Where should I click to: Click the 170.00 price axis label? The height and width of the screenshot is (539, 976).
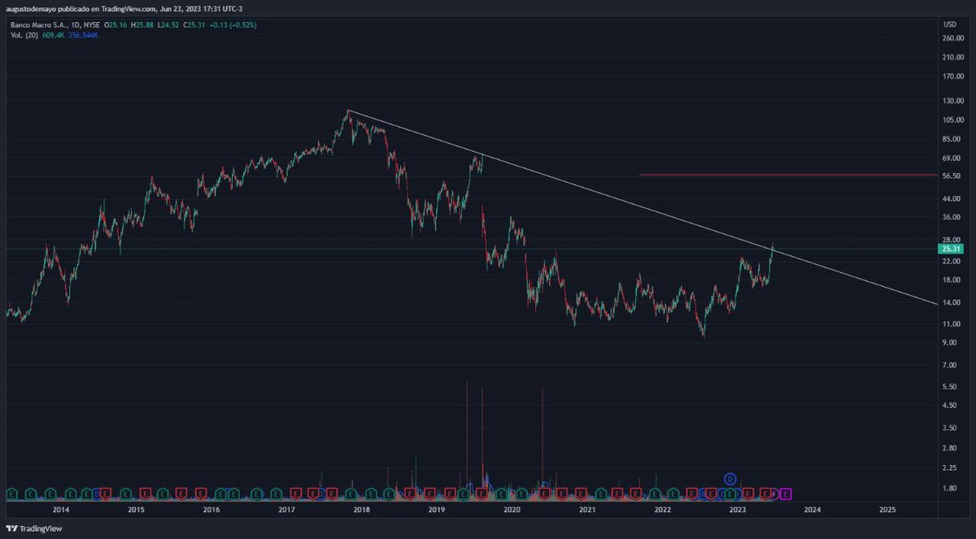953,77
